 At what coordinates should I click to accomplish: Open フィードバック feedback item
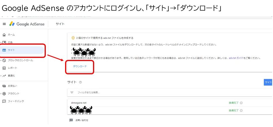click(13, 101)
